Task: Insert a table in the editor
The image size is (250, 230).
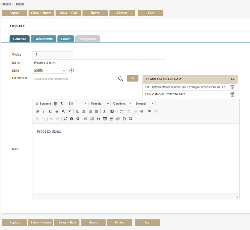Action: click(x=105, y=119)
